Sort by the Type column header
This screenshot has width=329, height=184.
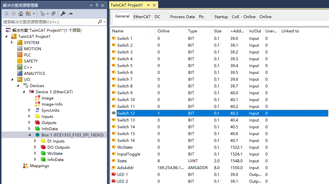tap(199, 31)
